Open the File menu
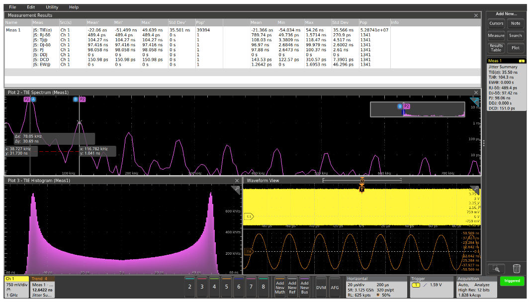531x302 pixels. [x=12, y=7]
